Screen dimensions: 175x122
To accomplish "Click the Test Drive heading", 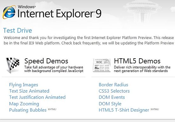I will coord(17,30).
